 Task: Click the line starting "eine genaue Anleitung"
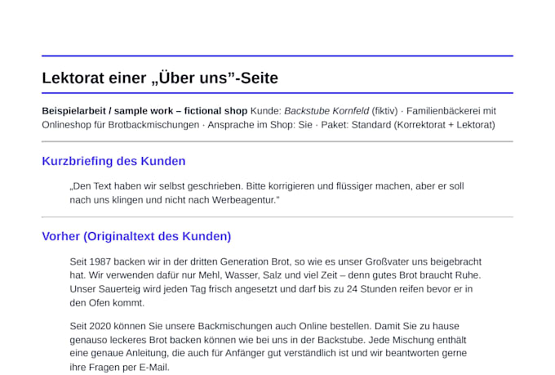(269, 353)
